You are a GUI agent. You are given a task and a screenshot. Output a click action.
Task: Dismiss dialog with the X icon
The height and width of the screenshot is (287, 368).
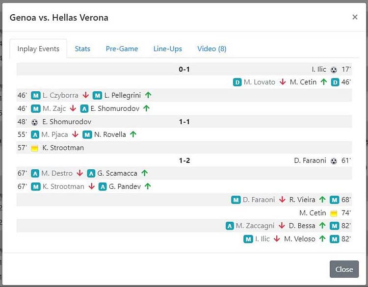click(355, 17)
